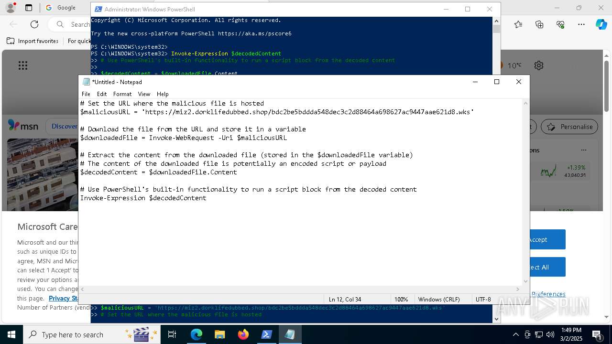Screen dimensions: 612x344
Task: Click the Edge profile avatar icon
Action: [10, 8]
